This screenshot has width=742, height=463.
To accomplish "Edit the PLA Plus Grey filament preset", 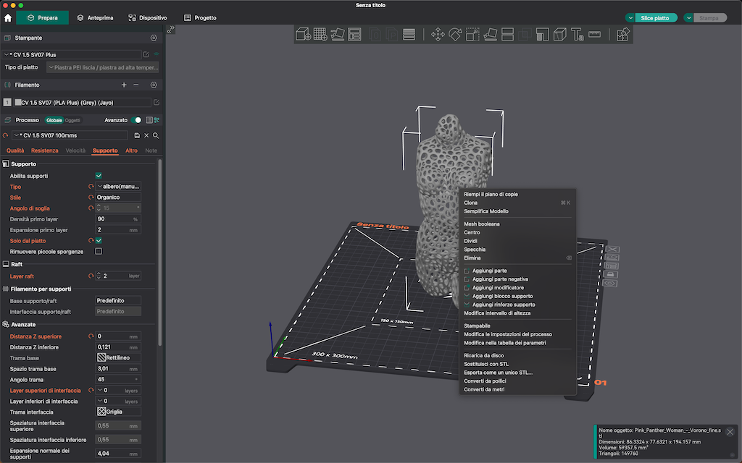I will pos(157,103).
